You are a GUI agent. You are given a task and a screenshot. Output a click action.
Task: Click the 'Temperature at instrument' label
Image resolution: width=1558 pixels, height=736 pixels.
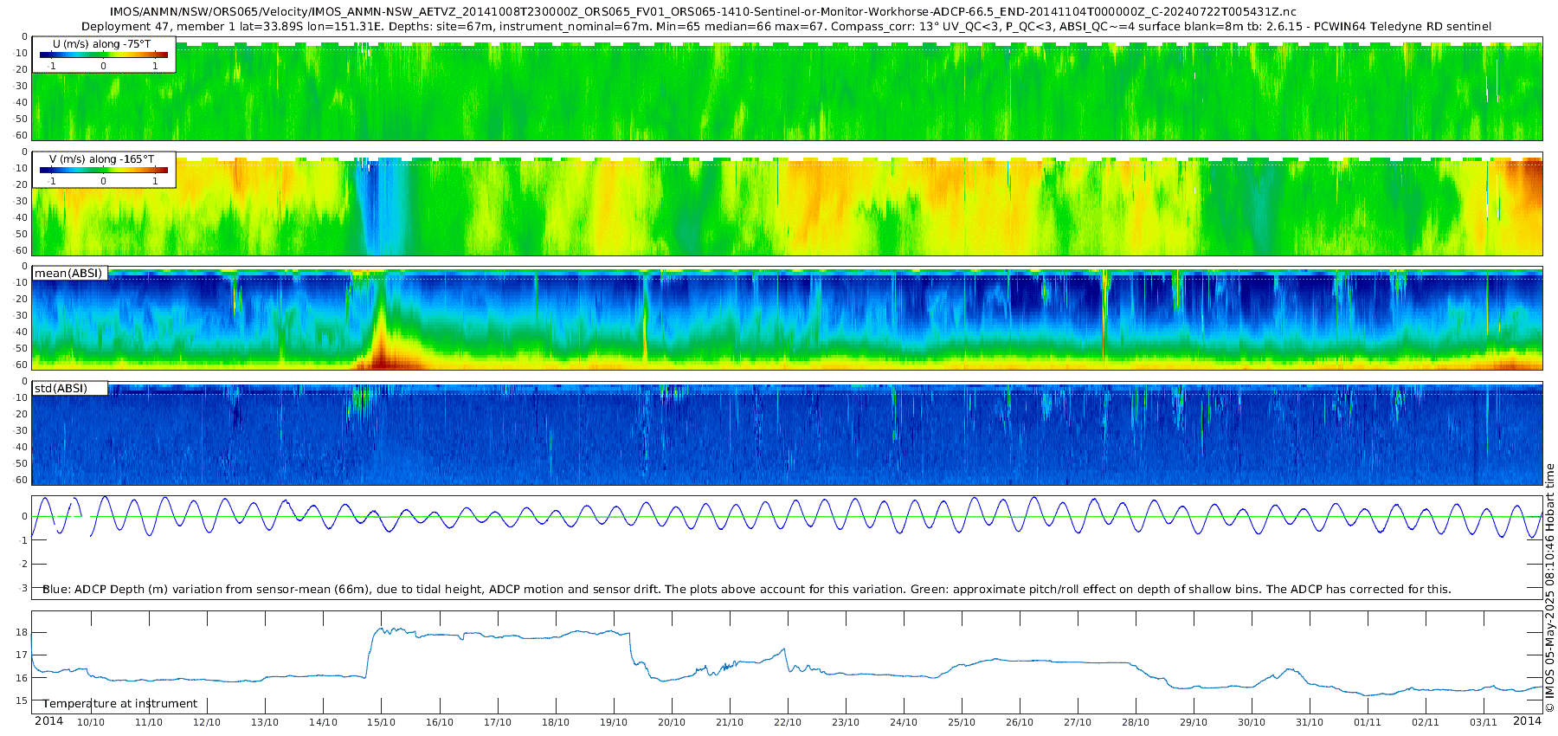click(x=120, y=704)
